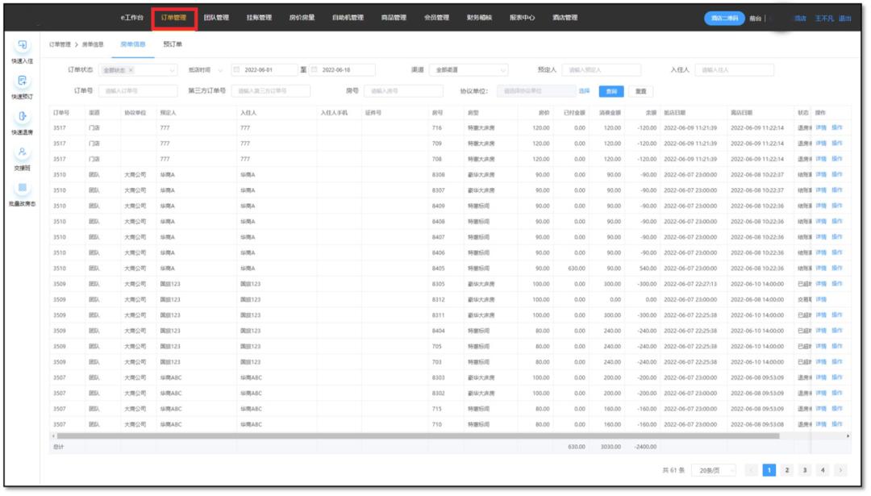Click the 快速预订 quick booking sidebar icon
The height and width of the screenshot is (496, 871).
pyautogui.click(x=23, y=81)
